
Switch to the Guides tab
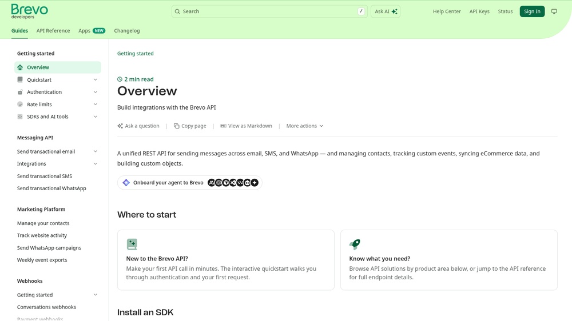[x=19, y=31]
